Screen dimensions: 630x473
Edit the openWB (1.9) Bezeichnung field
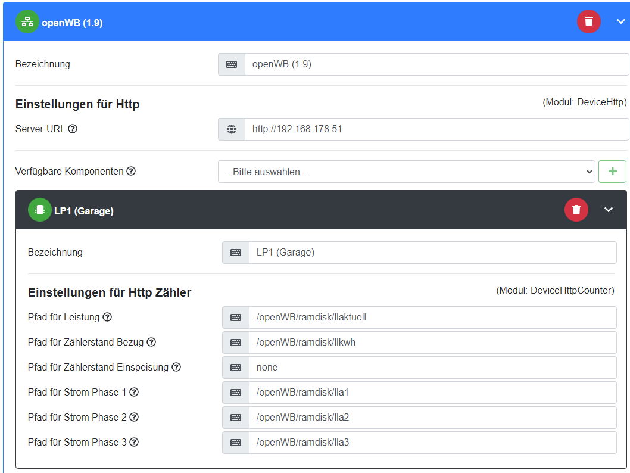click(436, 64)
